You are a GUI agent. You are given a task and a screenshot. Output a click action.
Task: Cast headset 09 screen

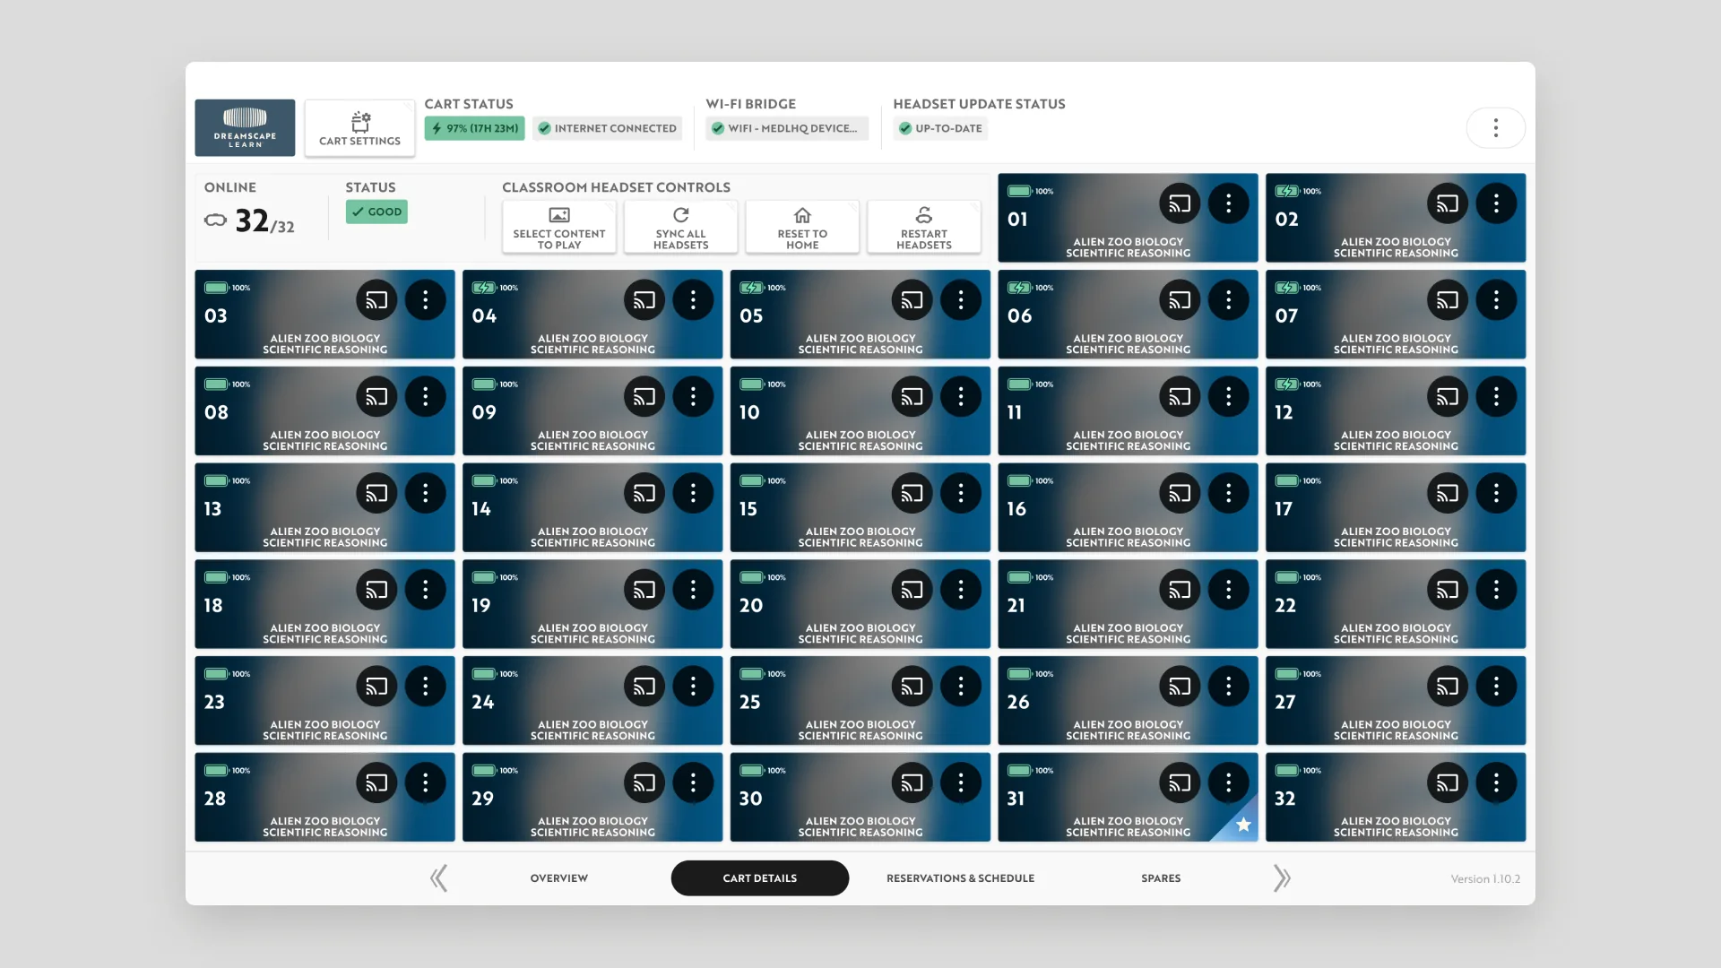(x=644, y=396)
